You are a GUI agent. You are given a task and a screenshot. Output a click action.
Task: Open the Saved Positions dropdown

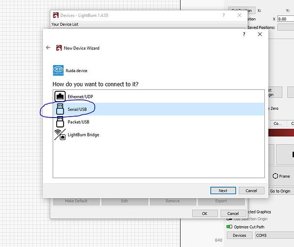(286, 27)
